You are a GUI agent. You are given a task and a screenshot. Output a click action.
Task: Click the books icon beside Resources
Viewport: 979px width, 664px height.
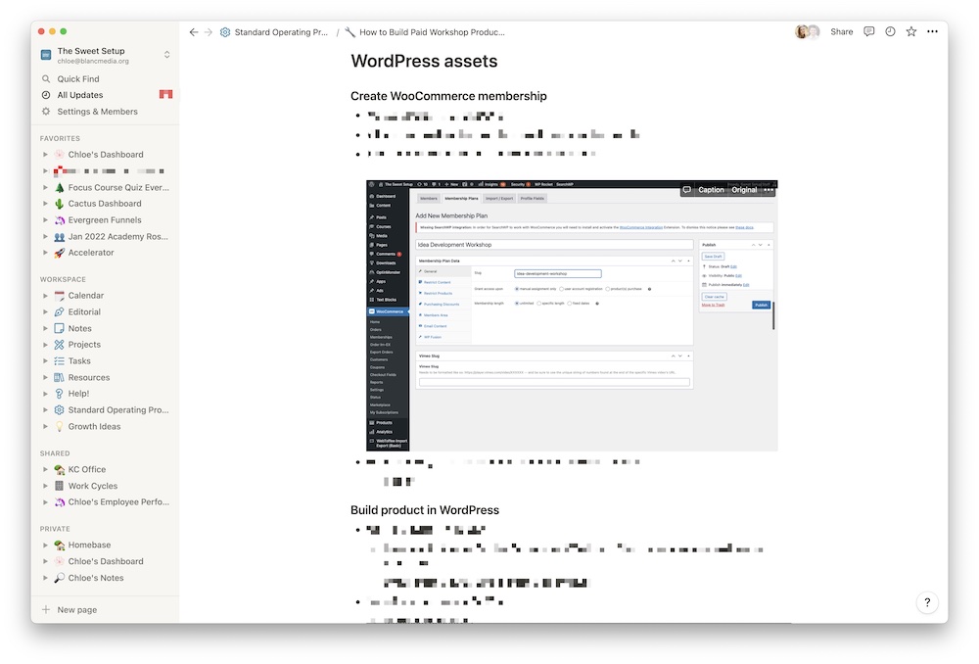[x=60, y=377]
